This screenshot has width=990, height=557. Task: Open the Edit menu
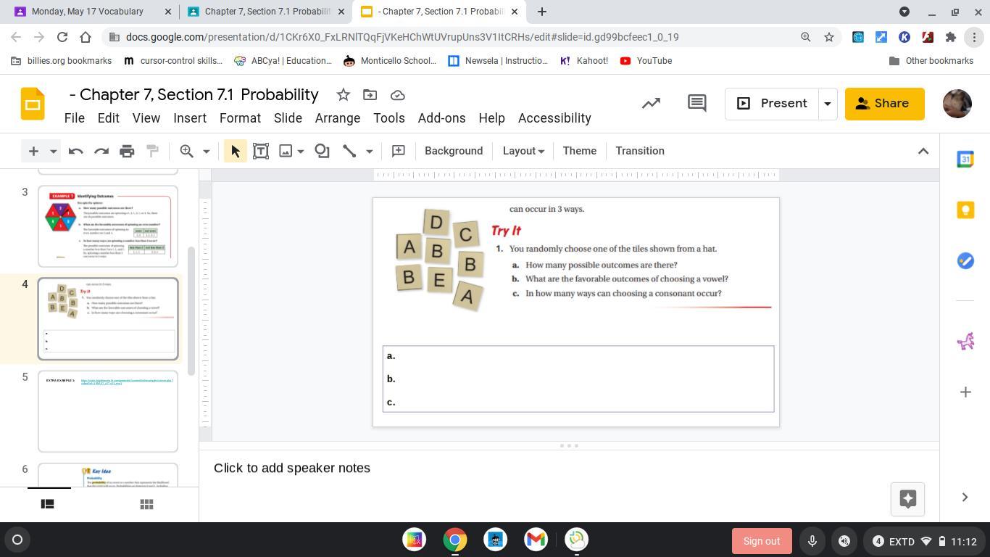[108, 118]
